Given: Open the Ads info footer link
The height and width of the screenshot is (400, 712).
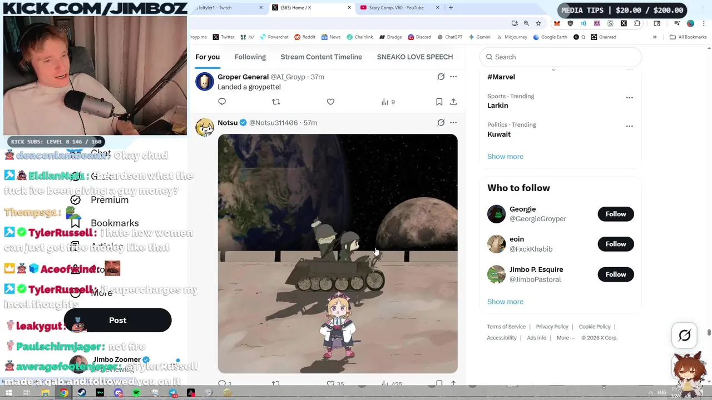Looking at the screenshot, I should click(x=536, y=338).
